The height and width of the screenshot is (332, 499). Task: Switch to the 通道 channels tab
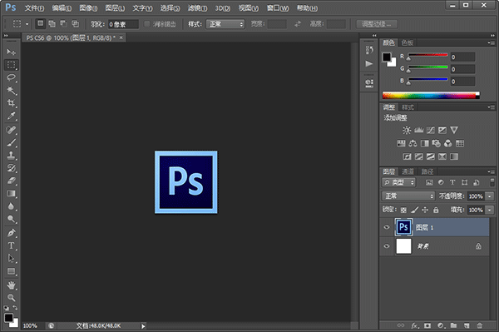coord(408,172)
